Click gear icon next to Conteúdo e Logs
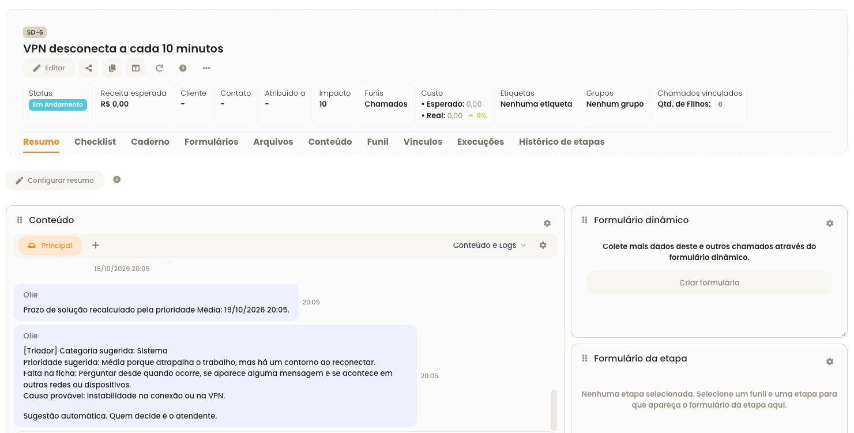 pos(543,245)
